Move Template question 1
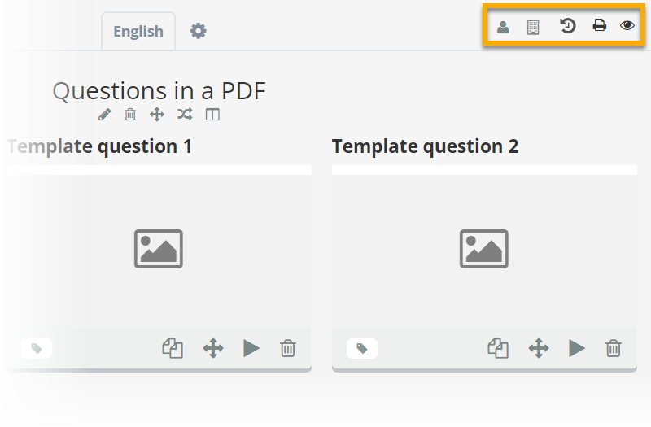 tap(213, 348)
